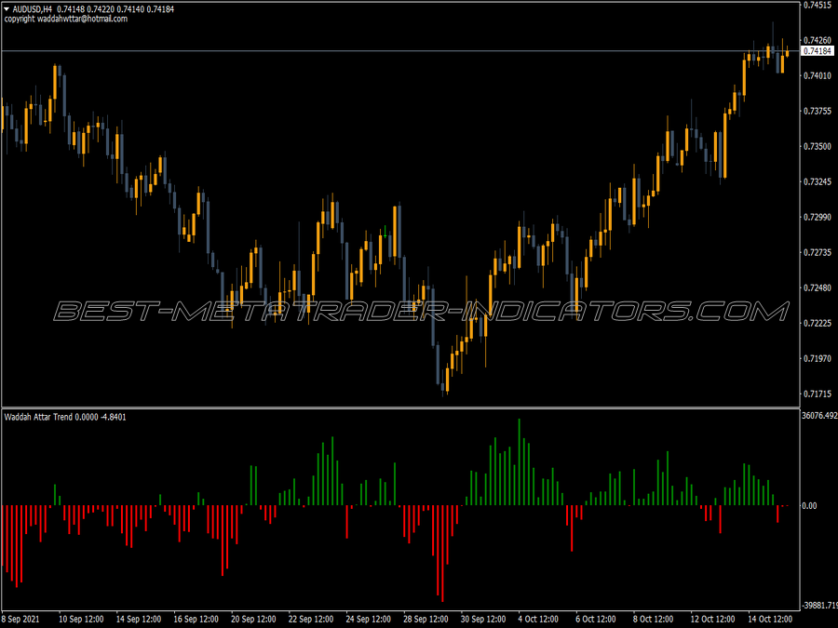Image resolution: width=838 pixels, height=628 pixels.
Task: Select the 0.74010 price scale value
Action: pos(818,75)
